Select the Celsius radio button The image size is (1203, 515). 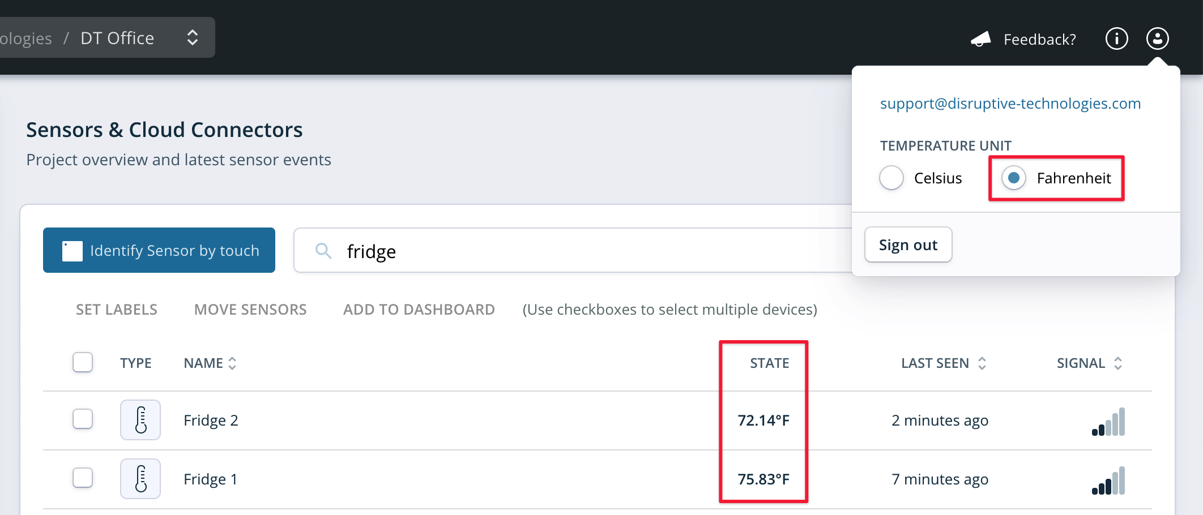tap(891, 178)
